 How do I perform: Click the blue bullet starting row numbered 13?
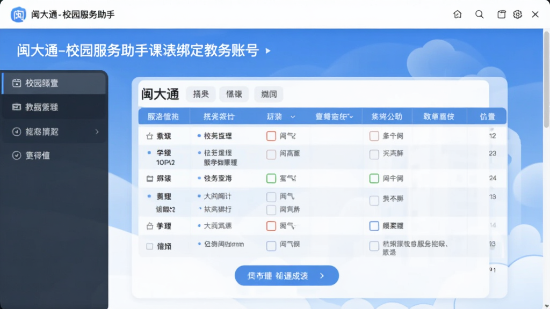point(149,196)
